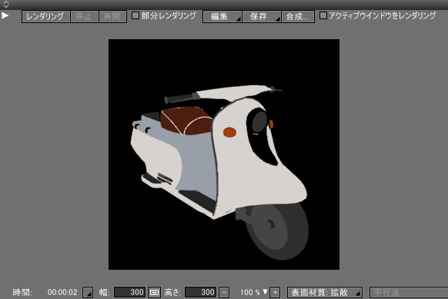Expand the panel with the white disclosure triangle
The height and width of the screenshot is (299, 448).
tap(5, 15)
